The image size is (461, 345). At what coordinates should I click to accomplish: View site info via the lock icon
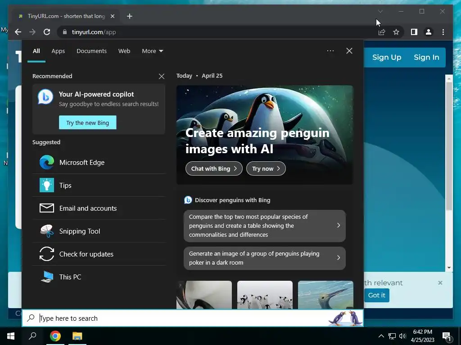click(65, 32)
